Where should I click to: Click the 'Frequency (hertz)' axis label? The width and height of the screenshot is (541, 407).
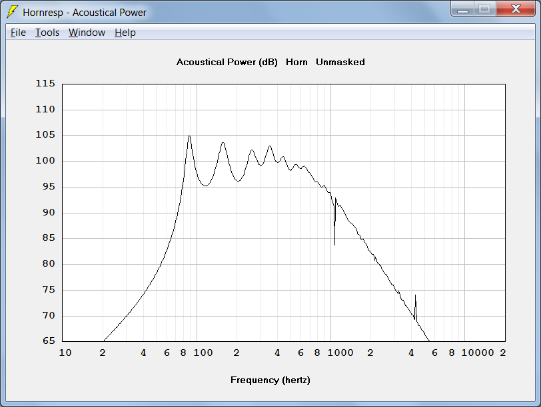point(270,380)
